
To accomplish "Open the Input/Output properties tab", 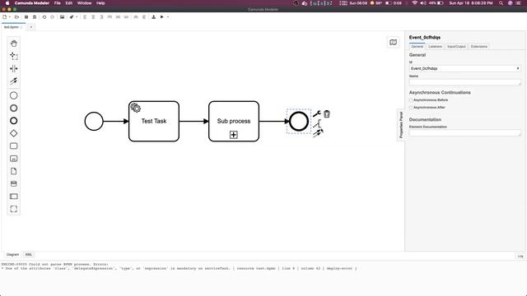I will tap(456, 46).
